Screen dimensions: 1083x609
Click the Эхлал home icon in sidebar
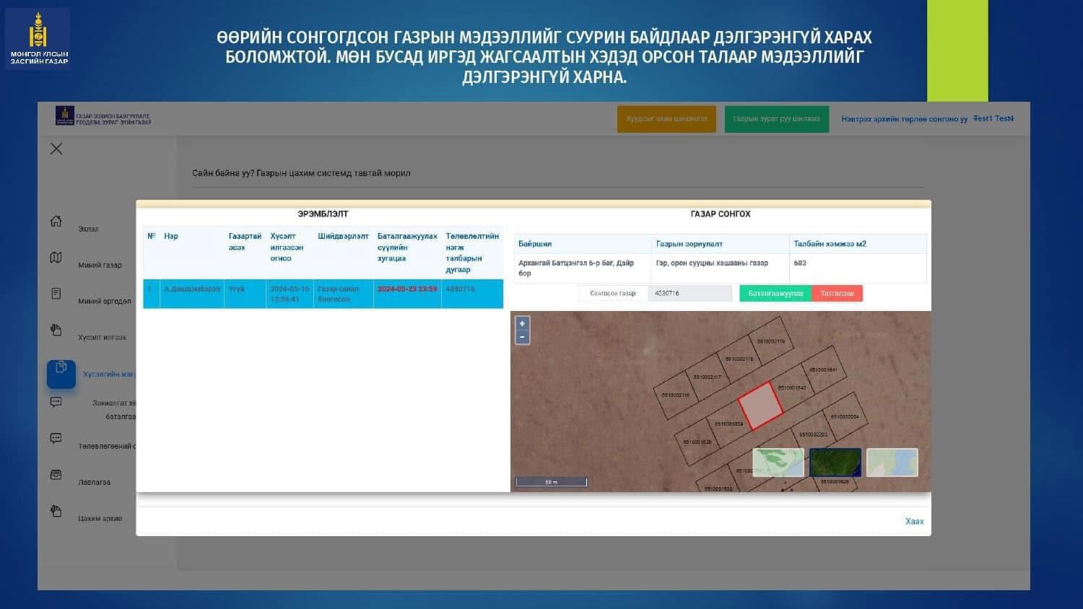(56, 222)
